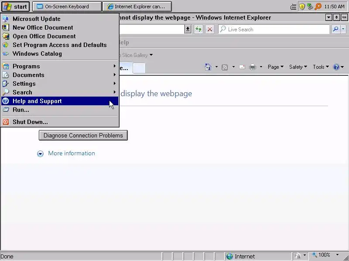Expand the Programs submenu
The width and height of the screenshot is (349, 261).
[x=60, y=66]
